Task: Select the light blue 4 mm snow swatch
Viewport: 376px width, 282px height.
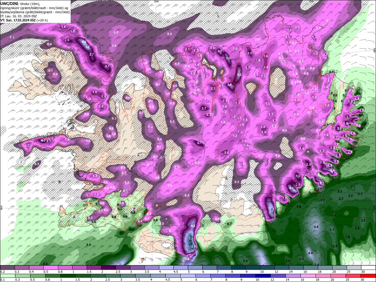Action: tap(166, 267)
